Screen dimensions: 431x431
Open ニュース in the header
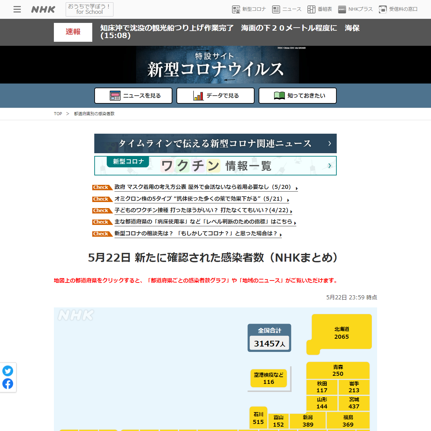pos(287,9)
